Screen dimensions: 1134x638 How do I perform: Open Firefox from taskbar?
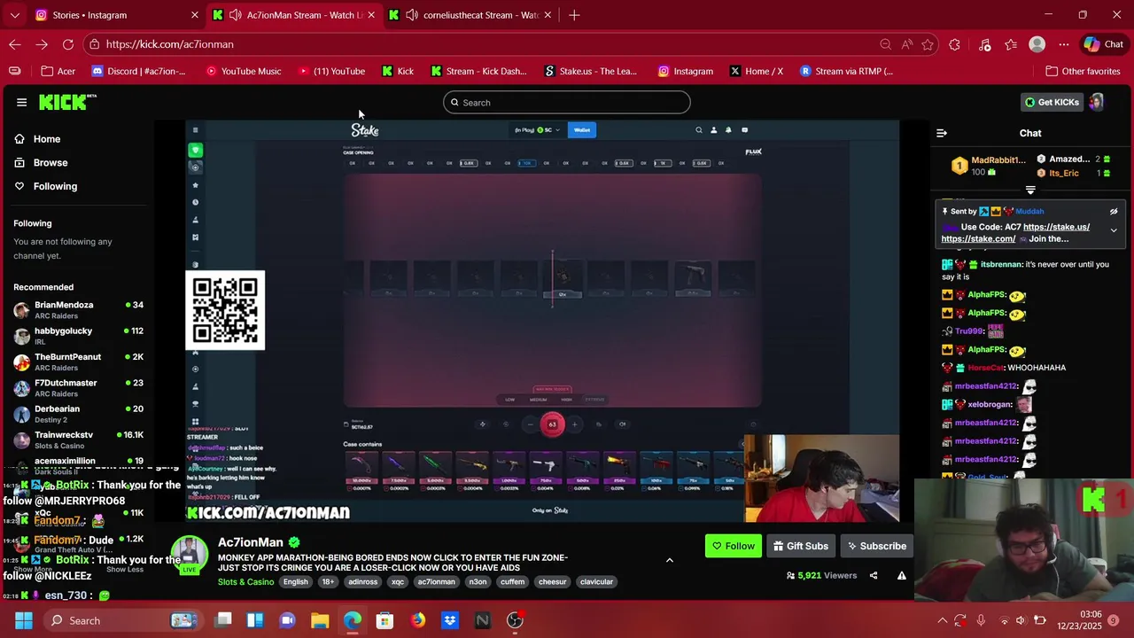pos(417,620)
